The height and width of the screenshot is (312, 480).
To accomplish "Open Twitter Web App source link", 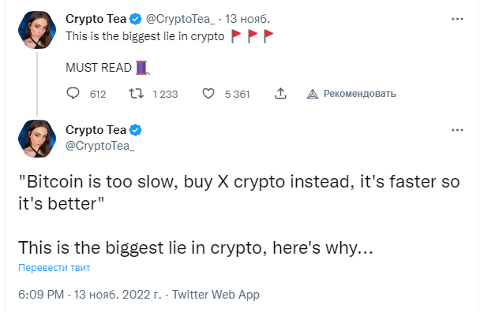I will [x=216, y=295].
